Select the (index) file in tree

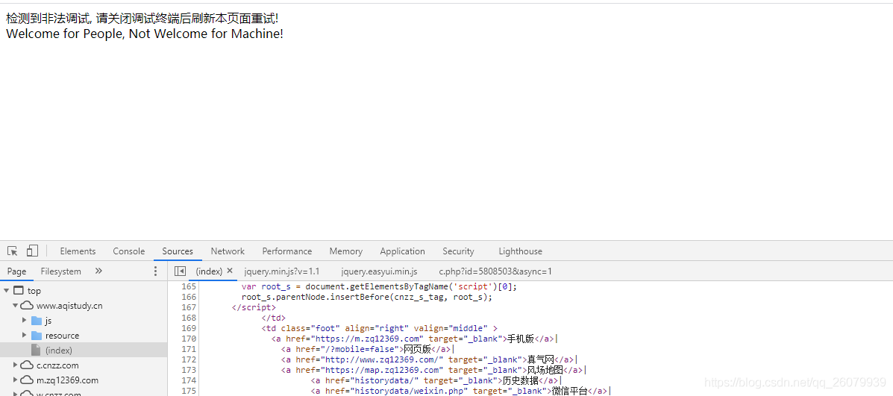point(59,350)
